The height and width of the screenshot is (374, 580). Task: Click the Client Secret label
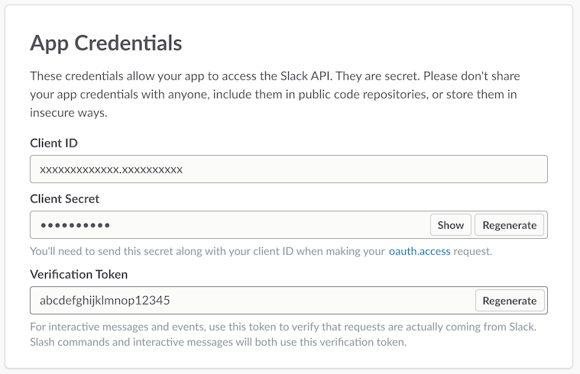pyautogui.click(x=65, y=198)
